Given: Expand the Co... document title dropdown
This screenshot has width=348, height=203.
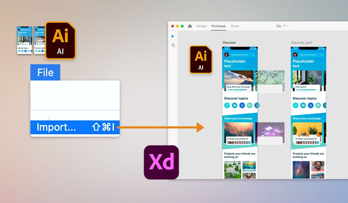Looking at the screenshot, I should click(x=287, y=26).
